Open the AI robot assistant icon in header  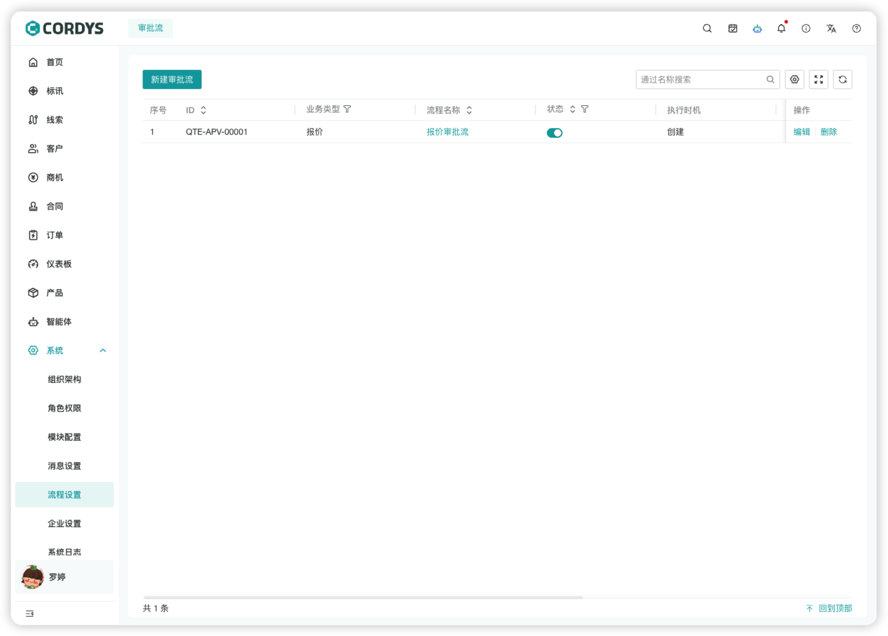(757, 28)
